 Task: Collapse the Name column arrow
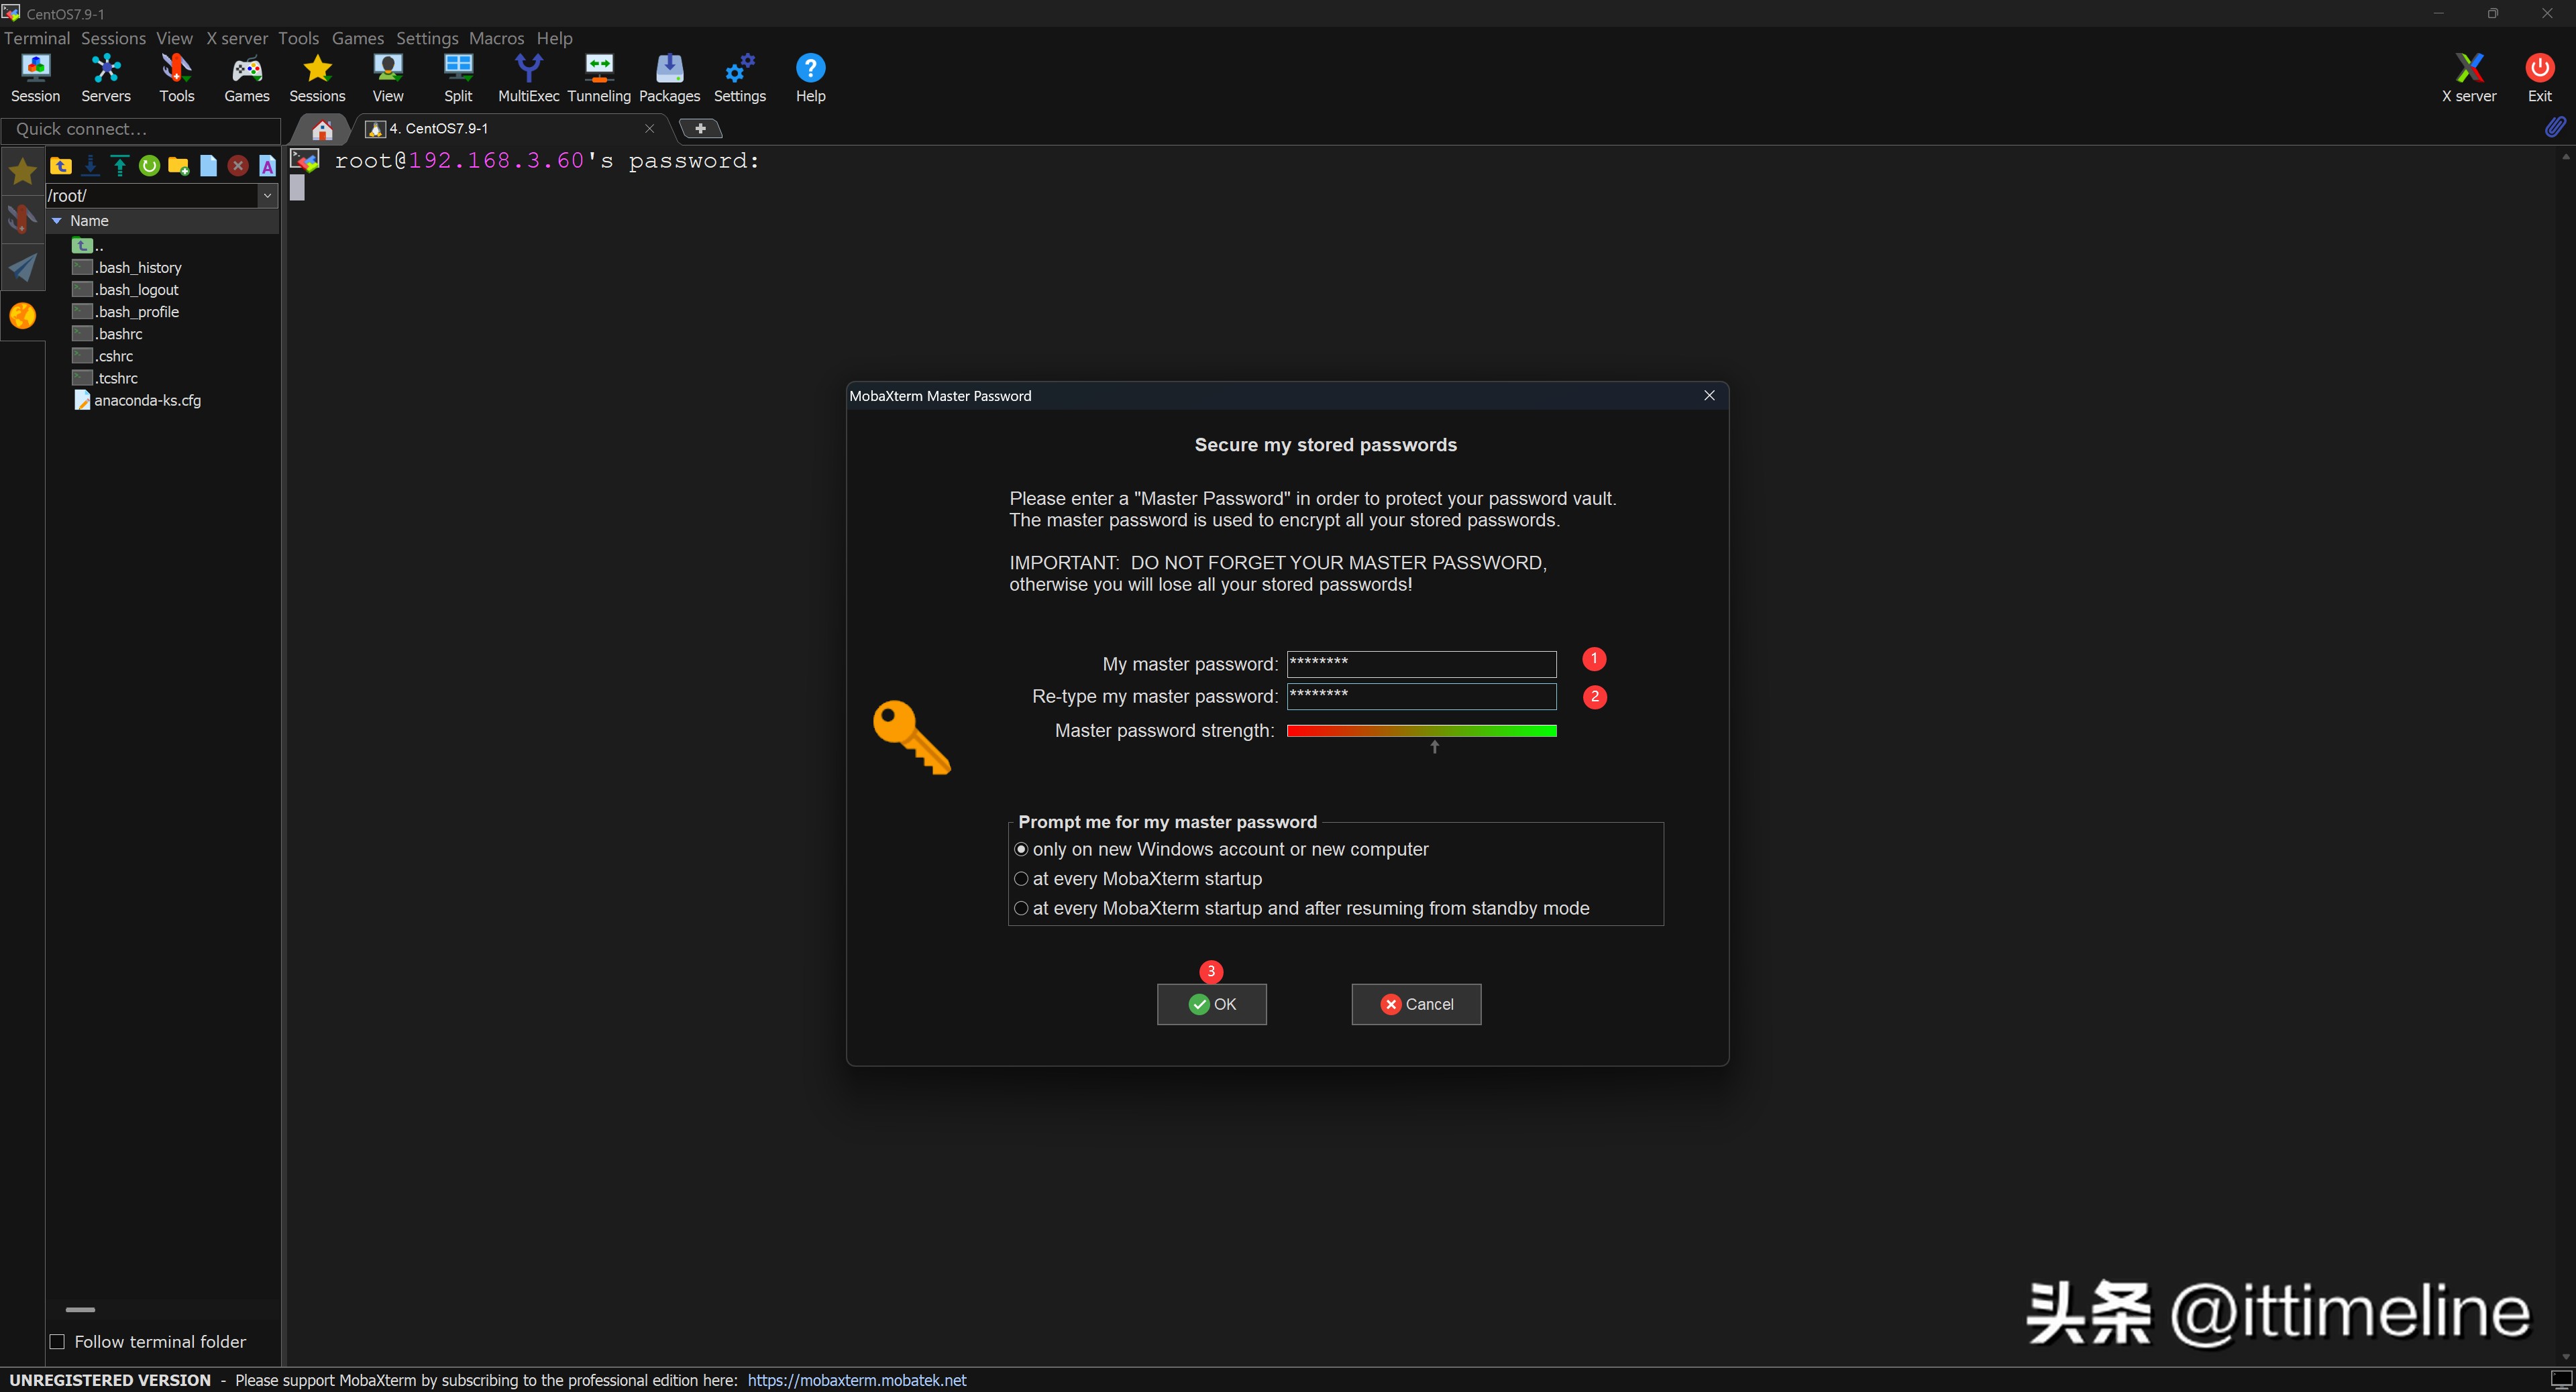[57, 221]
